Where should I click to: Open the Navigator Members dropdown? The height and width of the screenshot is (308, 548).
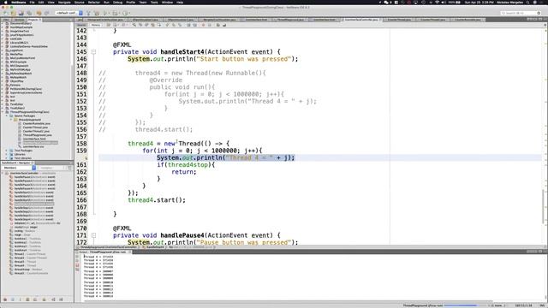click(19, 168)
